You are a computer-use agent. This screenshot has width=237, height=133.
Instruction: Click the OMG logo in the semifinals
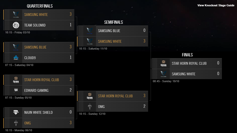click(x=90, y=106)
